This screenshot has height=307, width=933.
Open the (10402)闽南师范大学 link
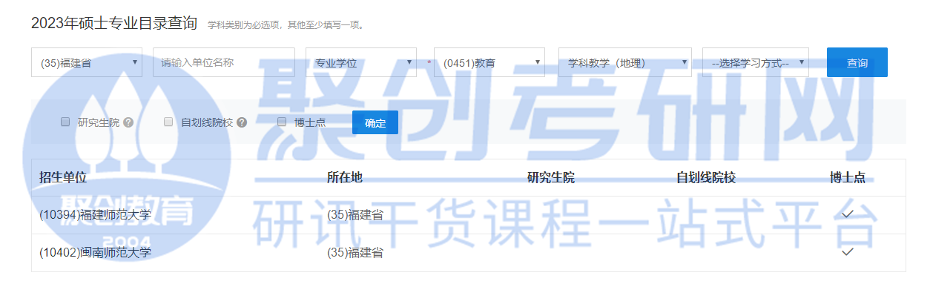pyautogui.click(x=95, y=253)
